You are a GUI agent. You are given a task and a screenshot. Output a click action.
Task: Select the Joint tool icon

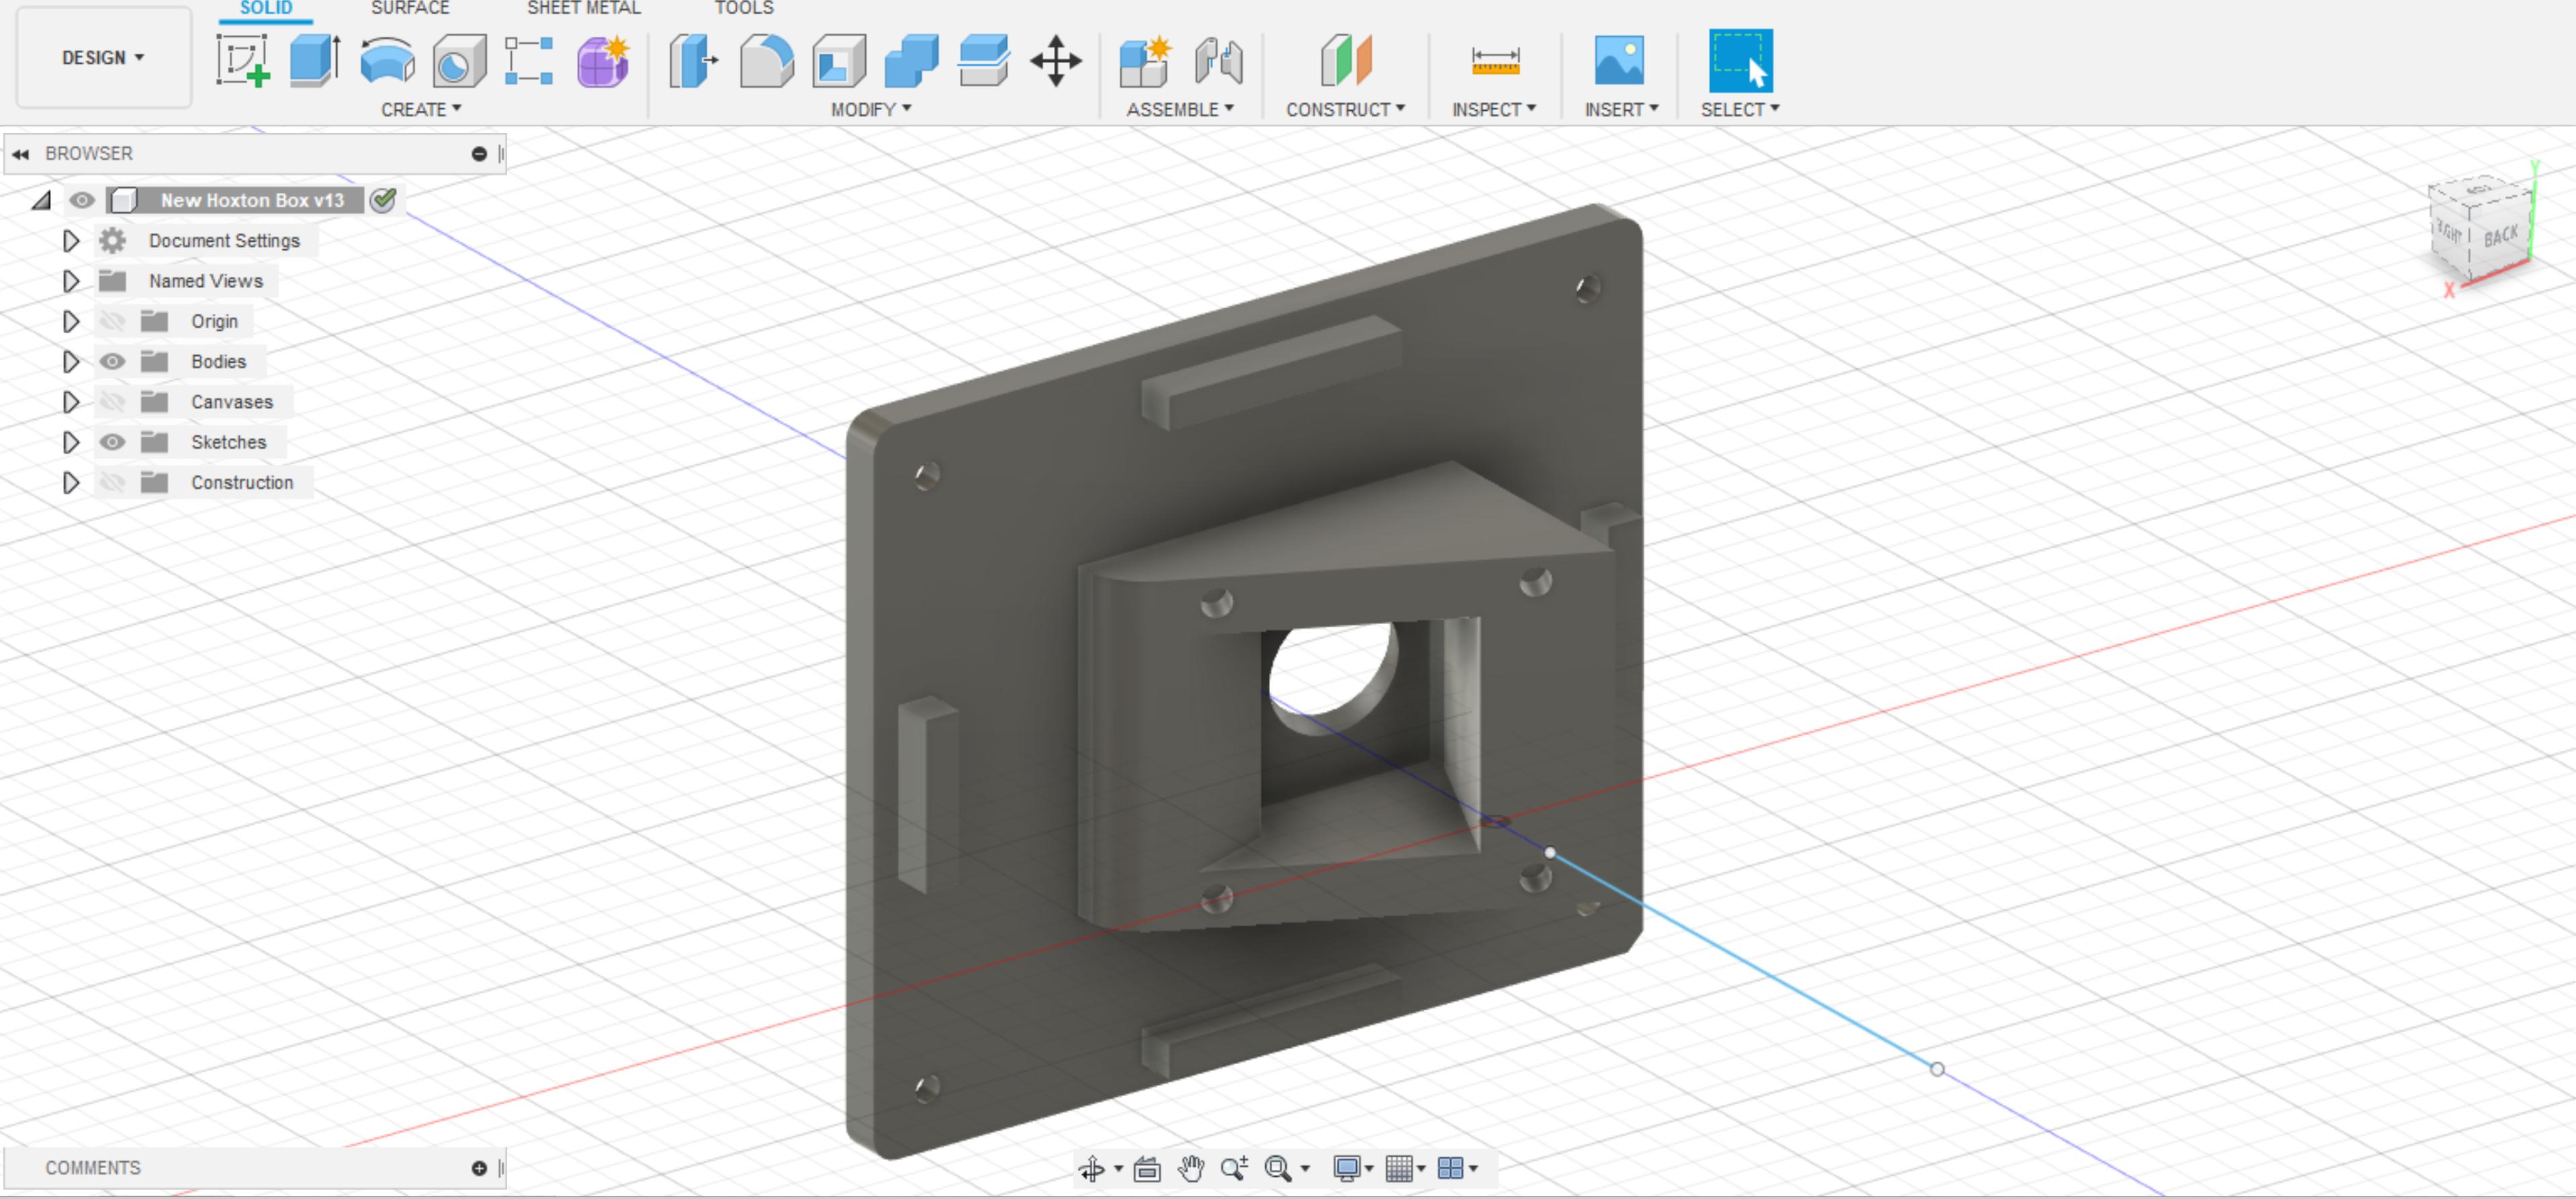point(1218,61)
